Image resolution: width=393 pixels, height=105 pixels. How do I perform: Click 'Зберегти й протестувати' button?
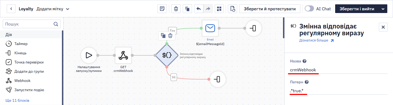click(x=270, y=9)
